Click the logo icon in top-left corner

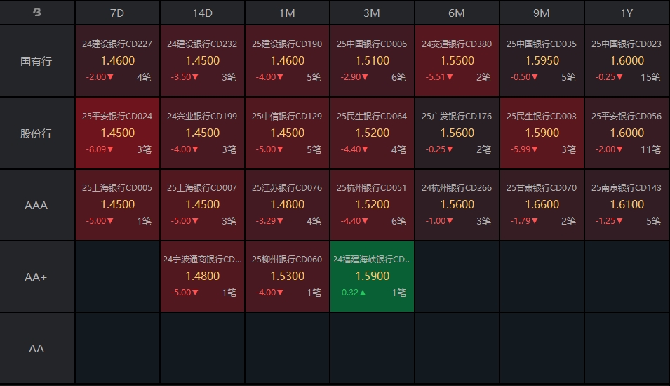(36, 13)
